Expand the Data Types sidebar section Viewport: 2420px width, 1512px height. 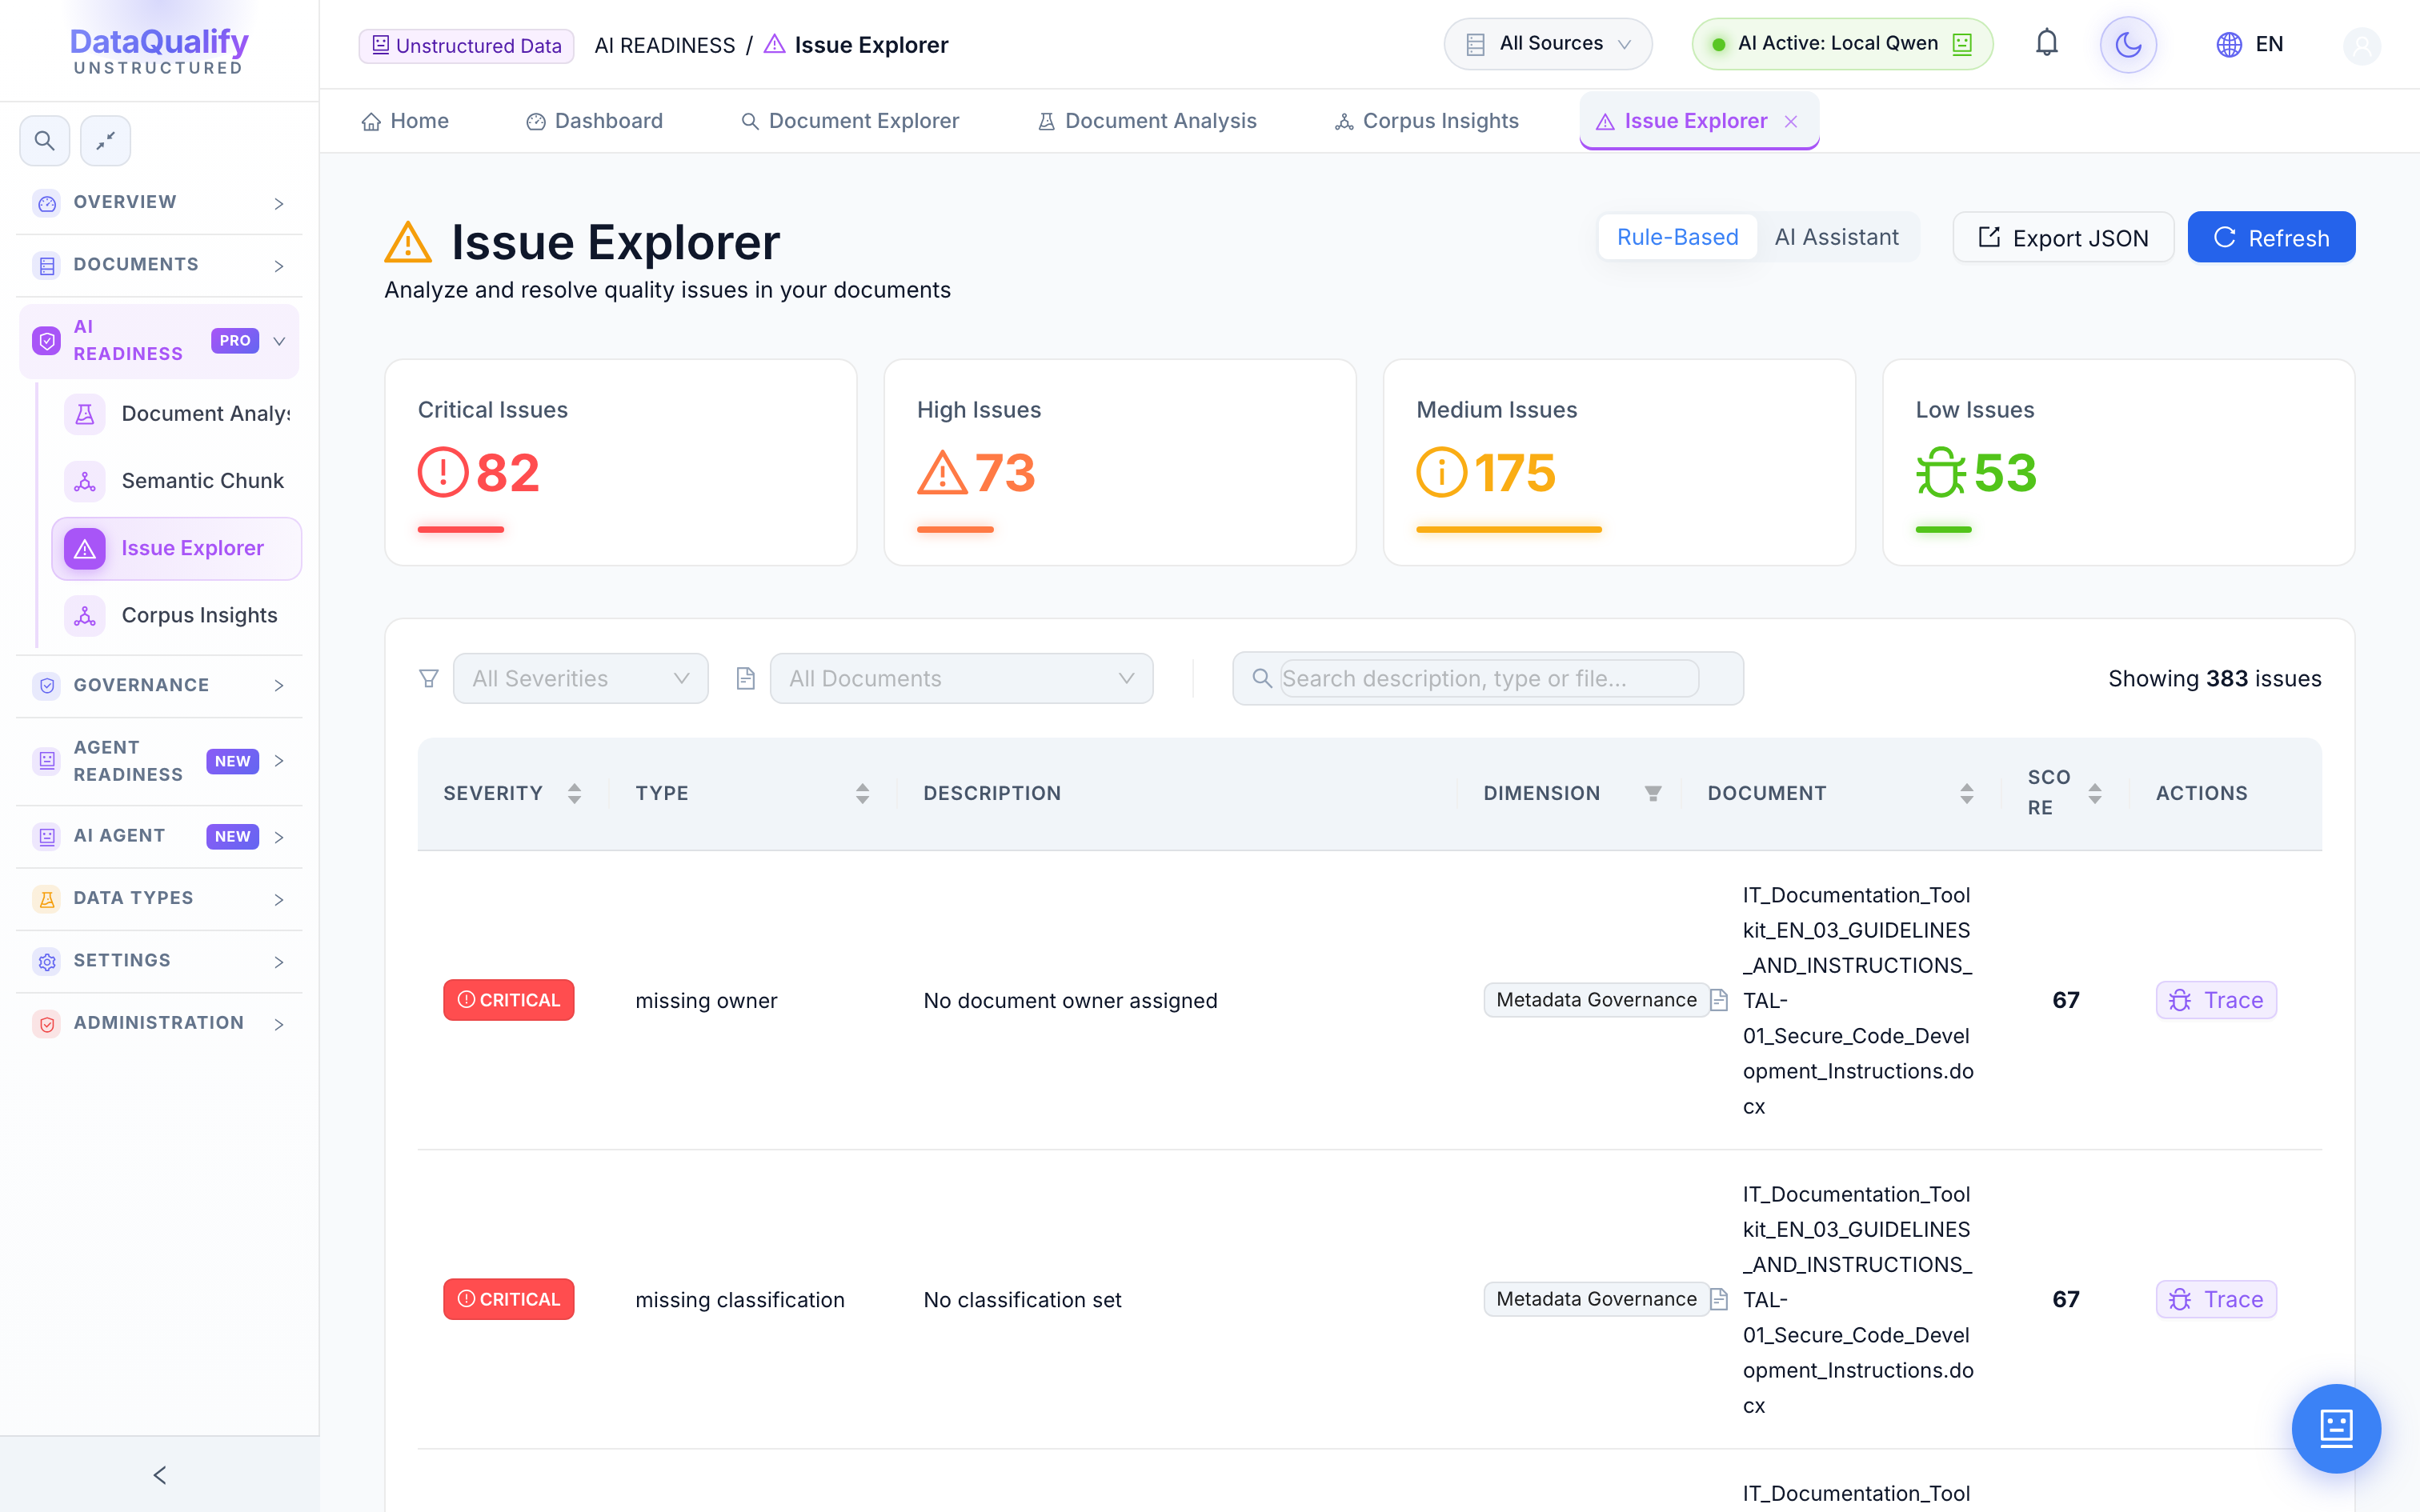click(x=160, y=899)
